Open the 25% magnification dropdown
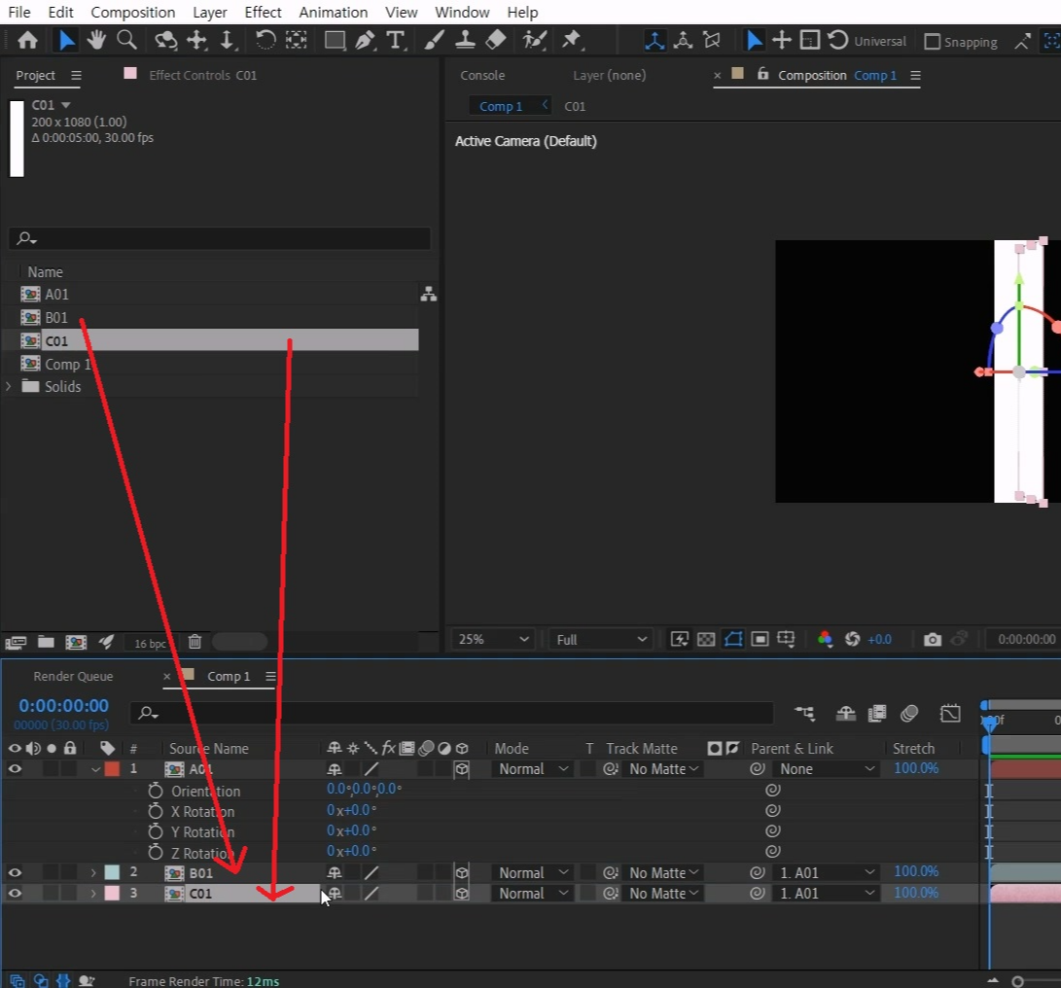The image size is (1061, 988). 493,640
